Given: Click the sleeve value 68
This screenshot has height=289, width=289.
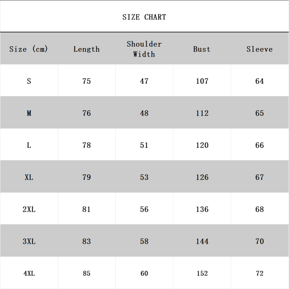Looking at the screenshot, I should click(259, 210).
